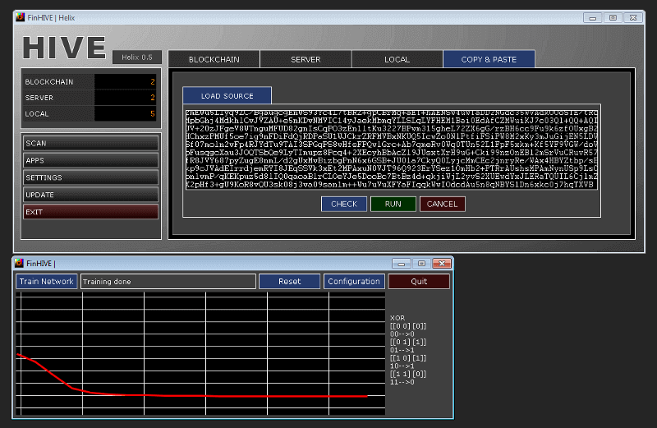Click the FinHIVE Helix window title icon

point(20,17)
